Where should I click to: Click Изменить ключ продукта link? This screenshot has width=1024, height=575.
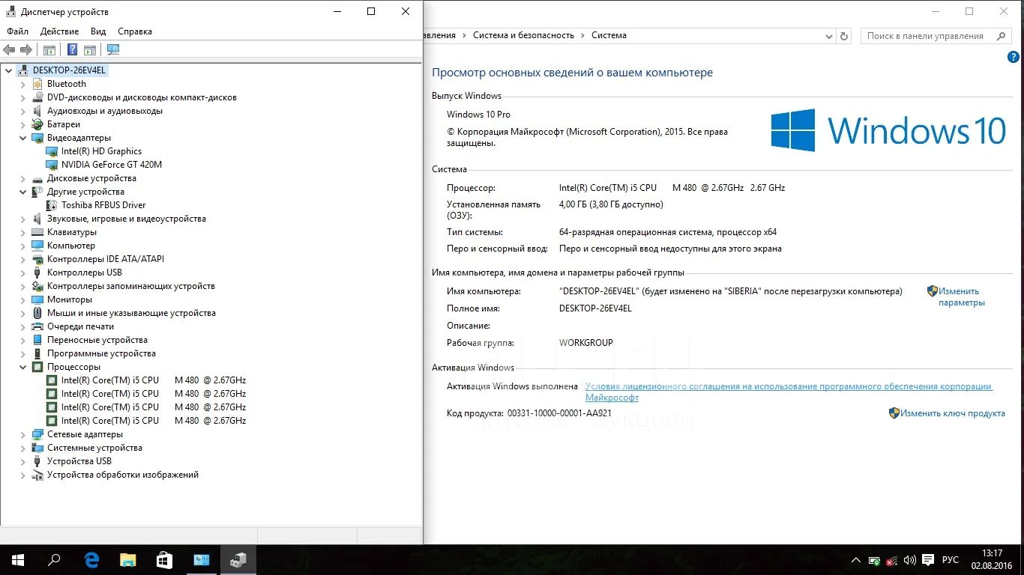point(953,413)
